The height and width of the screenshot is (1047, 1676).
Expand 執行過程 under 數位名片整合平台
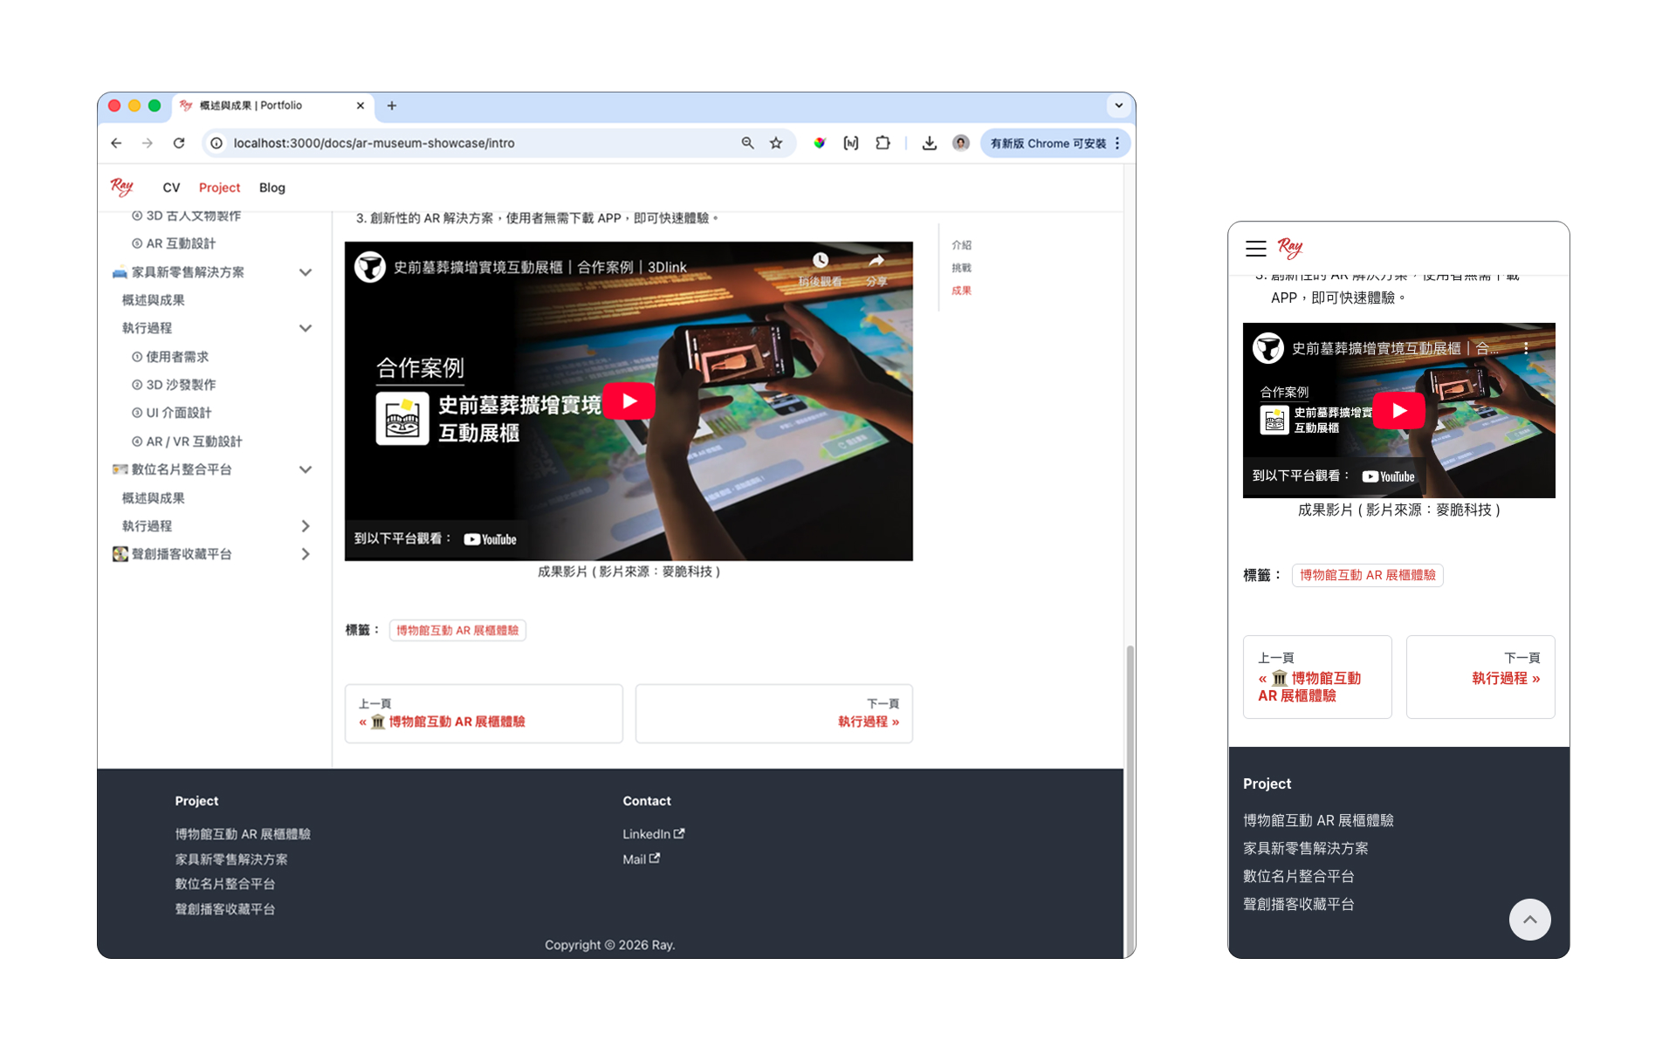pos(306,526)
